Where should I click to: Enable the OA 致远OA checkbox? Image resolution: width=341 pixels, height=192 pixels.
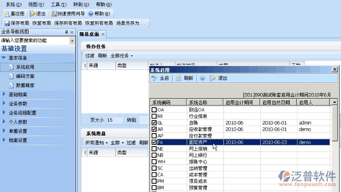(x=154, y=110)
